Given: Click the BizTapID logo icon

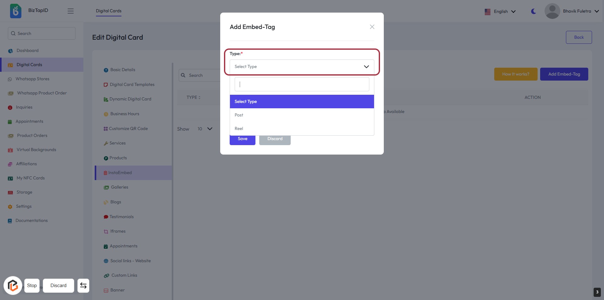Looking at the screenshot, I should (15, 11).
